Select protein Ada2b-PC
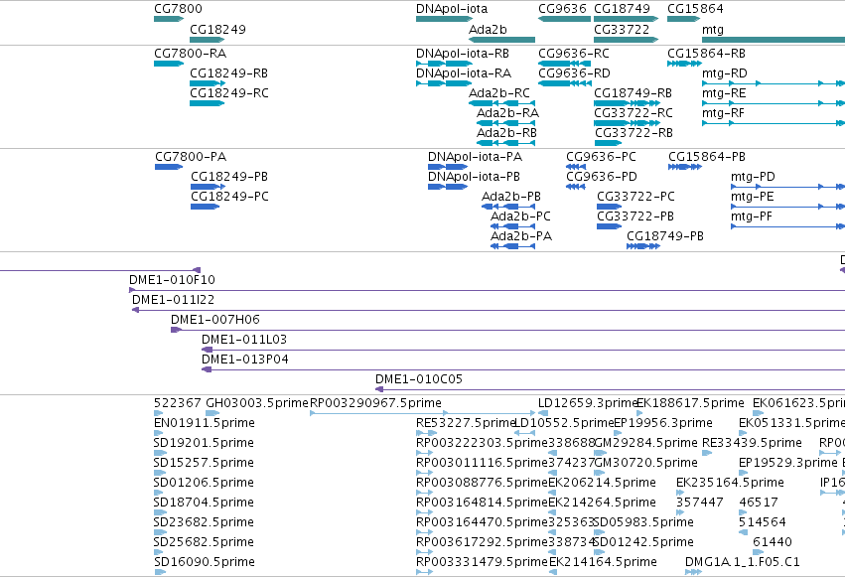This screenshot has height=577, width=845. pos(520,216)
